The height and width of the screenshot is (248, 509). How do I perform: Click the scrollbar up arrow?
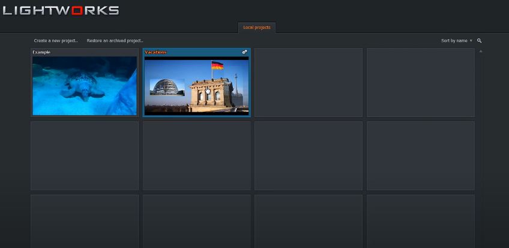(x=481, y=51)
